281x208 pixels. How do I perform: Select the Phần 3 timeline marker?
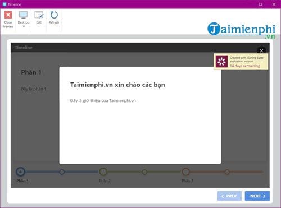(185, 172)
